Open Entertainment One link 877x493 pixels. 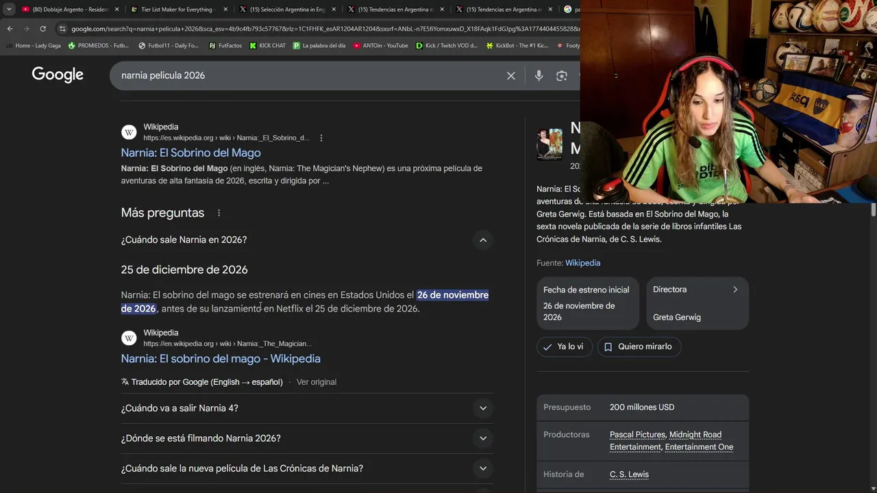coord(699,447)
